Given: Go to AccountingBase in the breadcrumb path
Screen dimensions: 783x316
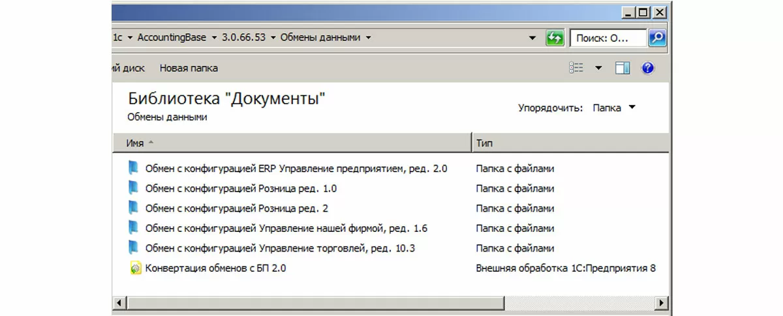Looking at the screenshot, I should coord(172,38).
